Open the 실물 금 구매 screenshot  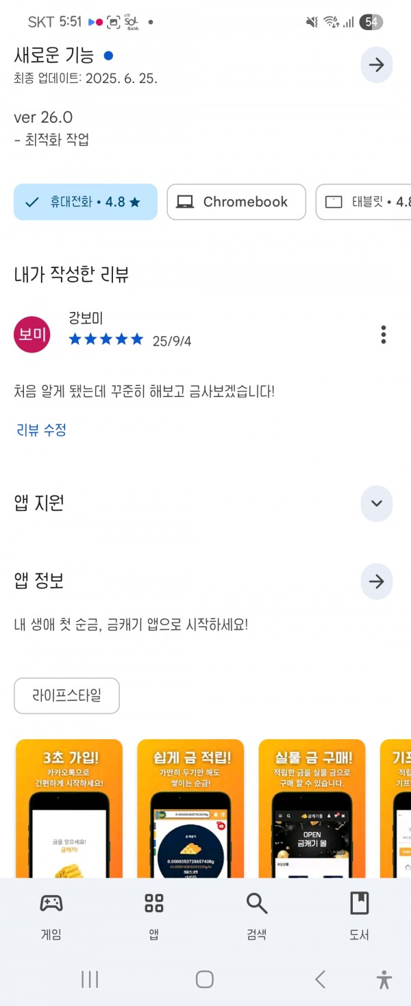point(312,809)
